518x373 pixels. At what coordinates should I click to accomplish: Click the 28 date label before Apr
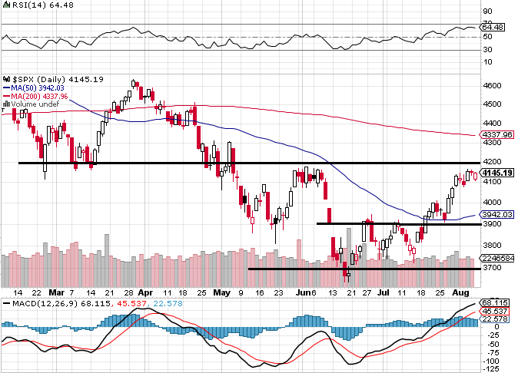click(x=128, y=293)
